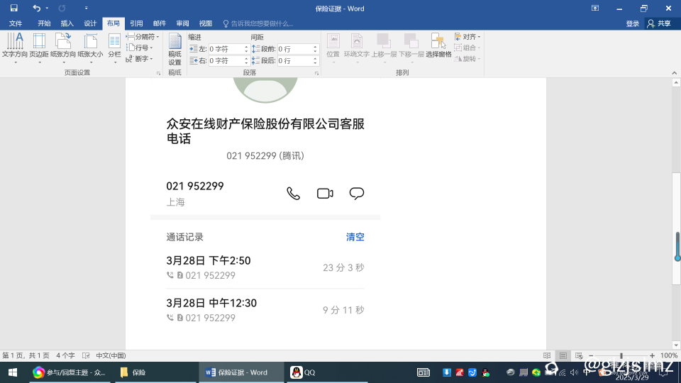The width and height of the screenshot is (681, 383).
Task: Click the 段前 spacing before field
Action: 294,49
